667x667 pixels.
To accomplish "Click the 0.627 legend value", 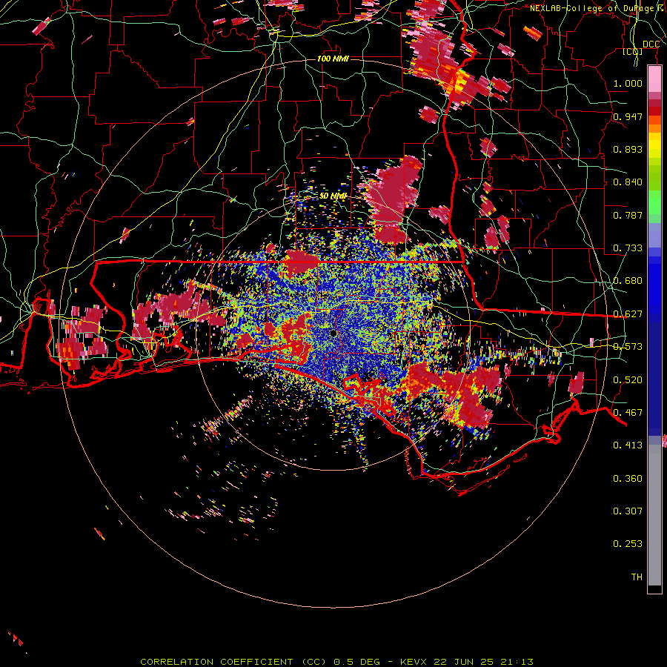I will tap(628, 314).
